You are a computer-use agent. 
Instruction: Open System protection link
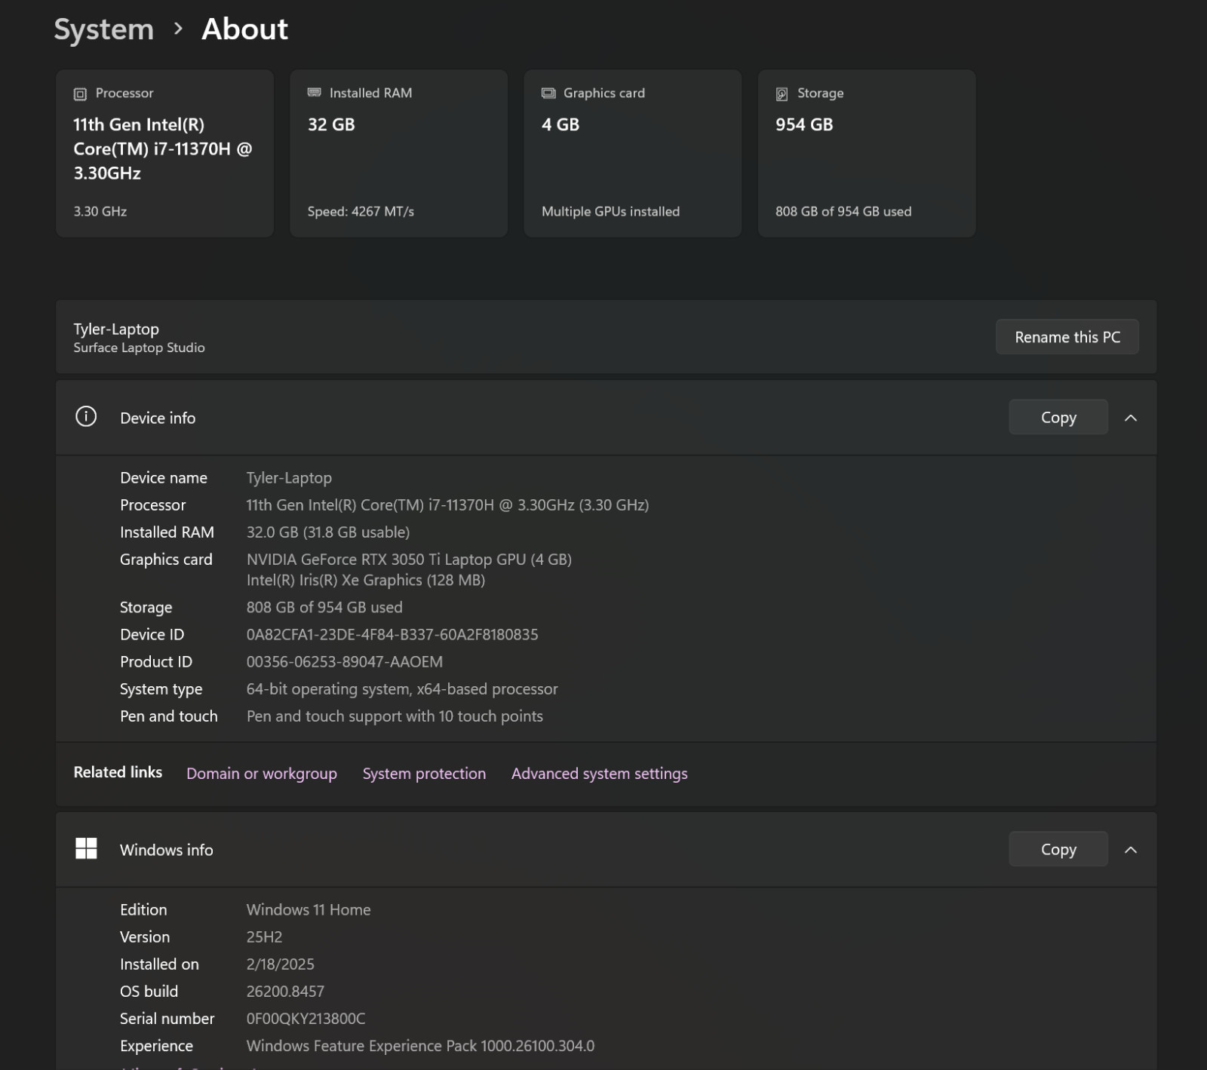(x=424, y=774)
